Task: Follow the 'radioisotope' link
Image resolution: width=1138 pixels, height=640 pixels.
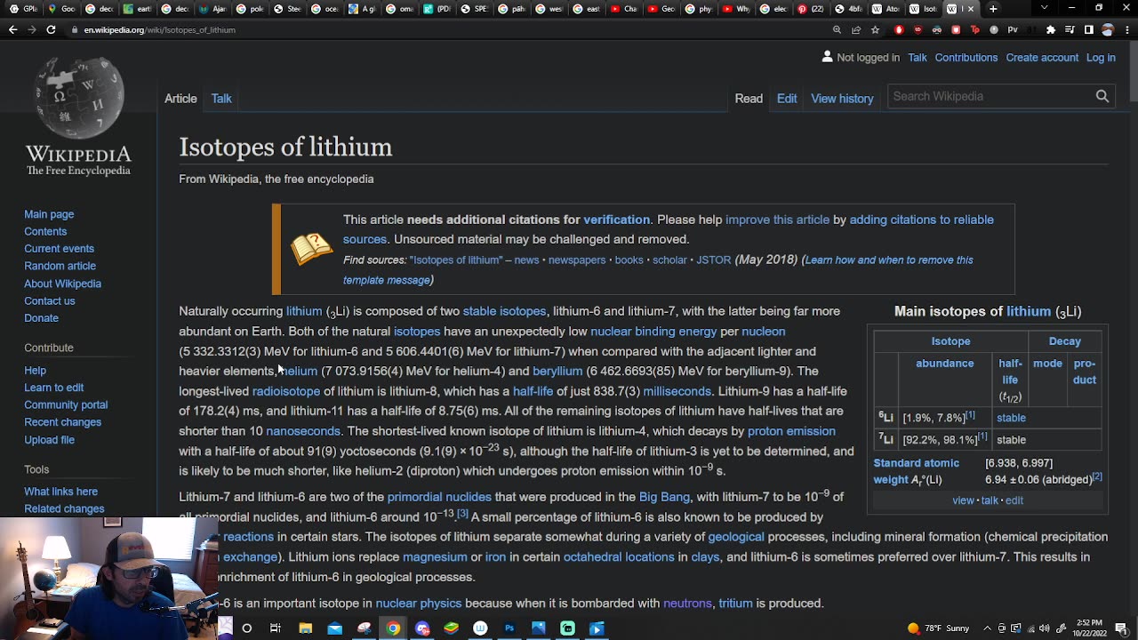Action: point(285,391)
